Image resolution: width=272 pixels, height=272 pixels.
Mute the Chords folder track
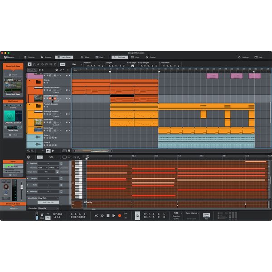point(44,83)
